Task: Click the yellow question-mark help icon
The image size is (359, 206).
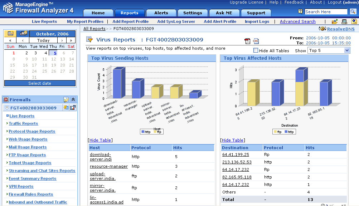Action: (x=300, y=11)
